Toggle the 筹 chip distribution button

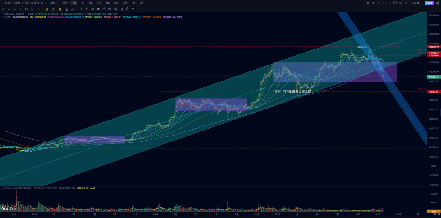[60, 9]
